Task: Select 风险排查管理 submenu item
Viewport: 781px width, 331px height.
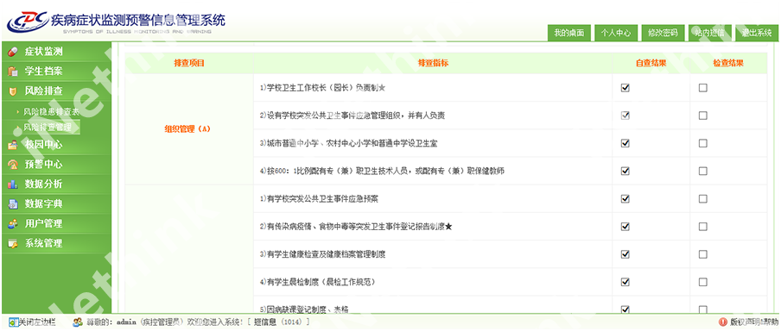Action: pyautogui.click(x=48, y=128)
